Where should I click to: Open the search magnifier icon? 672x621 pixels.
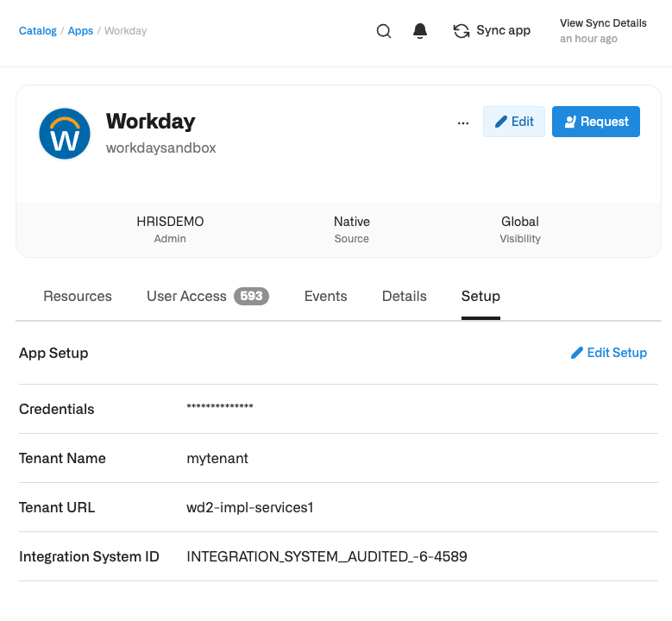384,31
